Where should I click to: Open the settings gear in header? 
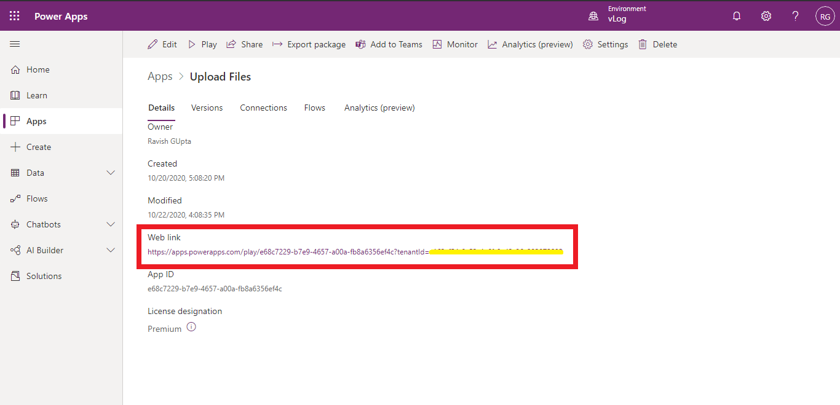[x=766, y=17]
